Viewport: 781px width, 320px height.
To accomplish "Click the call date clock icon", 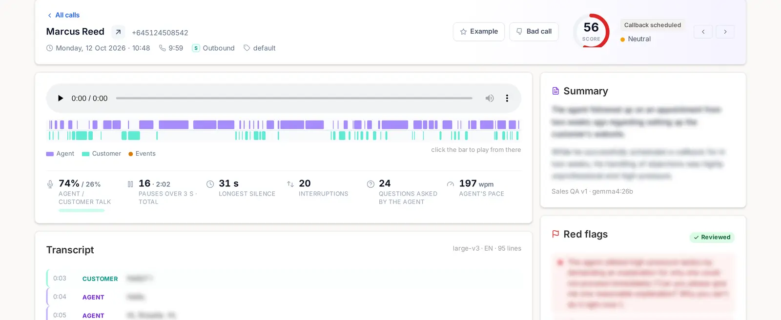I will [50, 48].
